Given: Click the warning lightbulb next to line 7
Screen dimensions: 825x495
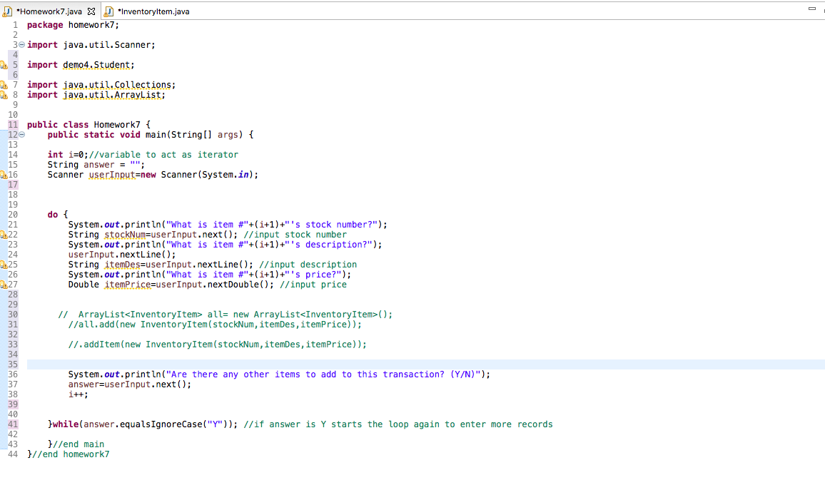Looking at the screenshot, I should 4,84.
